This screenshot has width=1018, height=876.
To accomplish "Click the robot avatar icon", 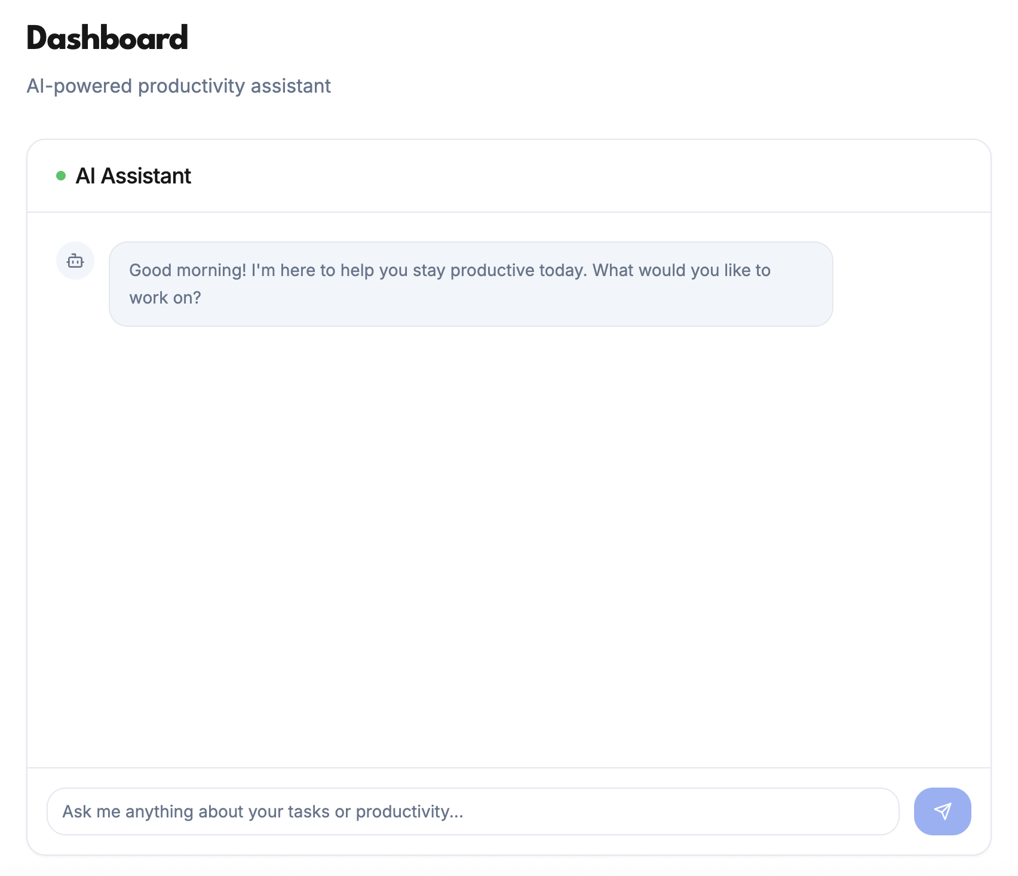I will pyautogui.click(x=75, y=261).
